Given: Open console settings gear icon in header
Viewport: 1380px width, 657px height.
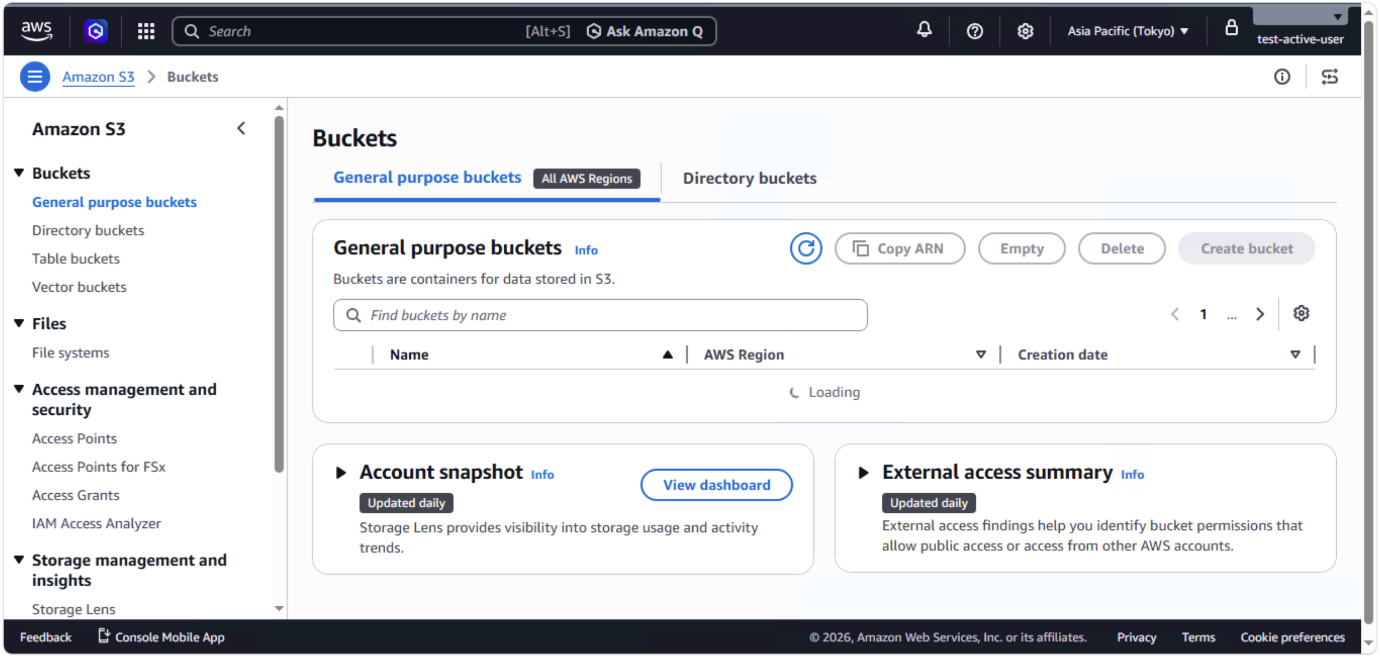Looking at the screenshot, I should pos(1025,31).
